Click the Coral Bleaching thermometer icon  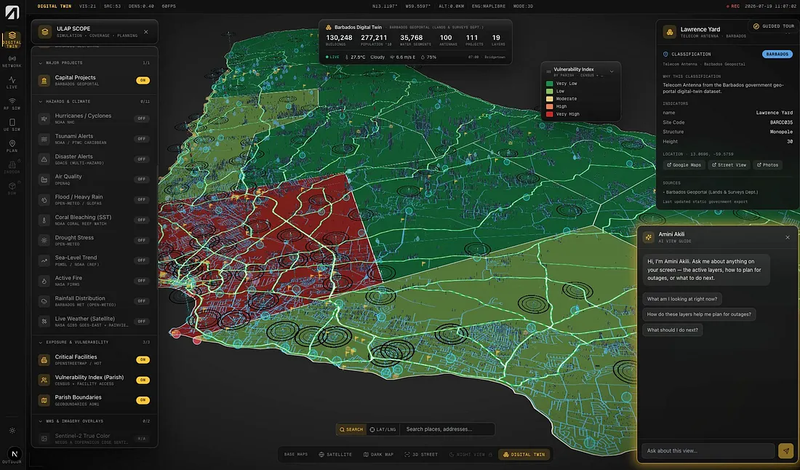coord(44,220)
